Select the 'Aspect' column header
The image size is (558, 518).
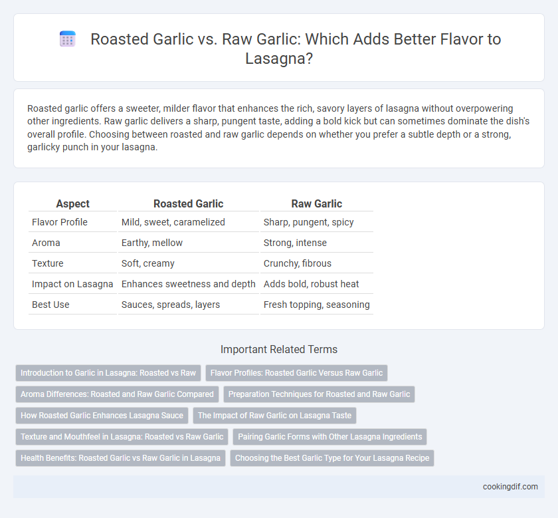click(x=73, y=203)
